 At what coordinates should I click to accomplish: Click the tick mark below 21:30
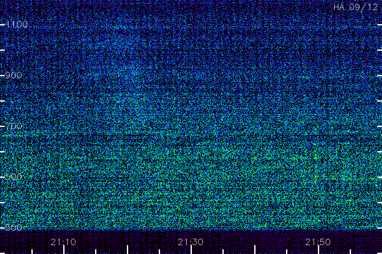(191, 250)
